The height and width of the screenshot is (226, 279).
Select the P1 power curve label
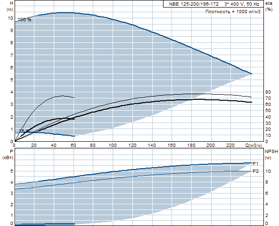(256, 163)
